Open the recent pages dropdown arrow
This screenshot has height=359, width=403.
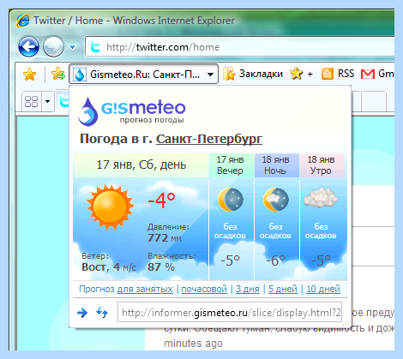pos(73,47)
